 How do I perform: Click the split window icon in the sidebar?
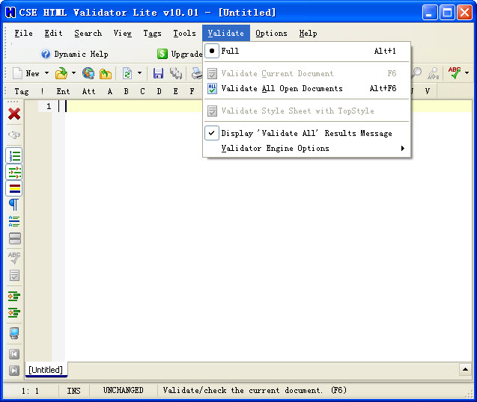pyautogui.click(x=15, y=238)
